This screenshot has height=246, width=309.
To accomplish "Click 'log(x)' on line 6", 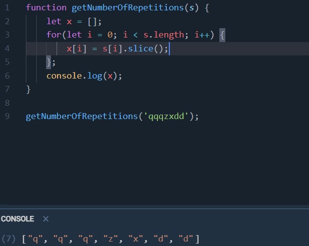I will tap(103, 76).
